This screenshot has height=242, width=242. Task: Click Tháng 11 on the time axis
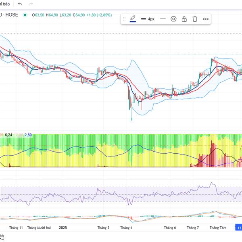click(x=16, y=227)
